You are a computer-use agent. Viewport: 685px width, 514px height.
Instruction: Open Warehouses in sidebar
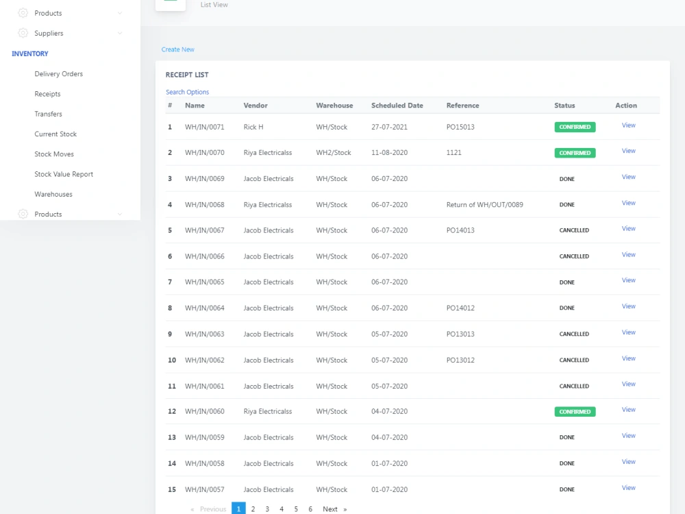pos(53,195)
